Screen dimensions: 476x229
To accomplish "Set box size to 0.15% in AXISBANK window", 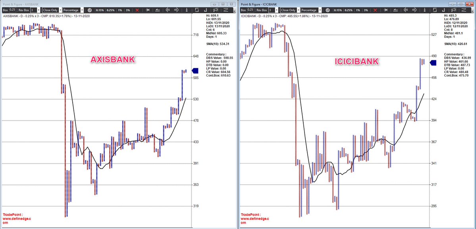I will tap(100, 10).
